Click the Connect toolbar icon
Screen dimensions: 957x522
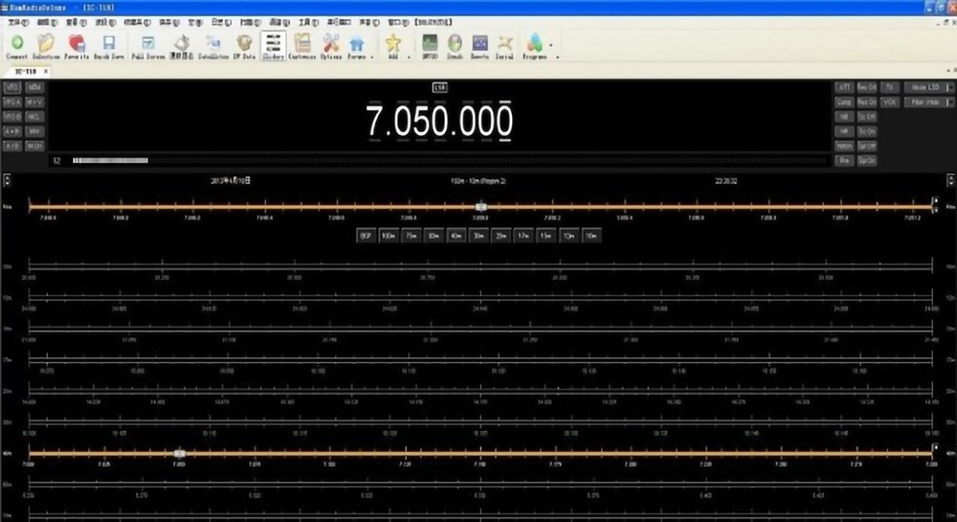point(17,45)
